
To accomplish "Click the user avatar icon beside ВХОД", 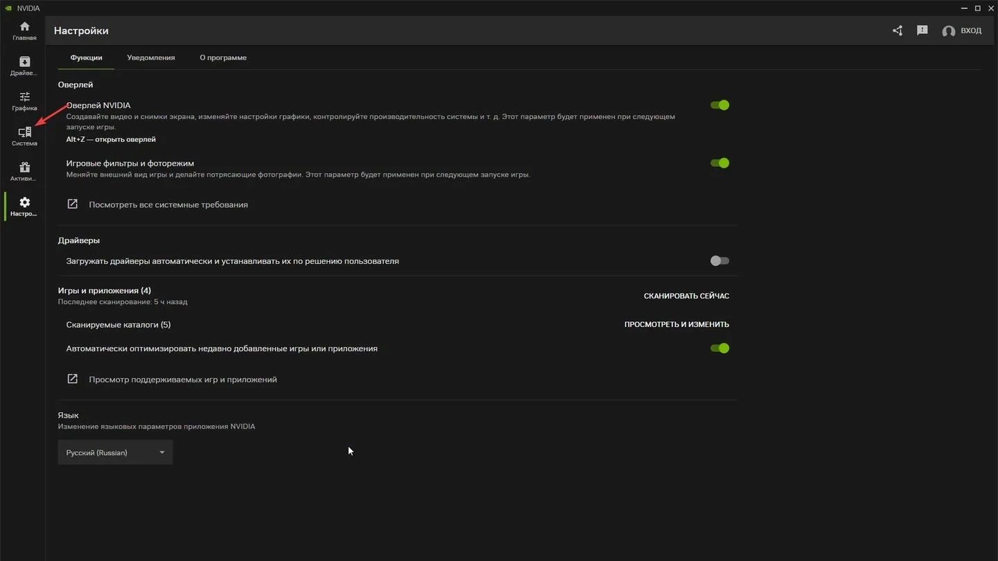I will coord(949,31).
